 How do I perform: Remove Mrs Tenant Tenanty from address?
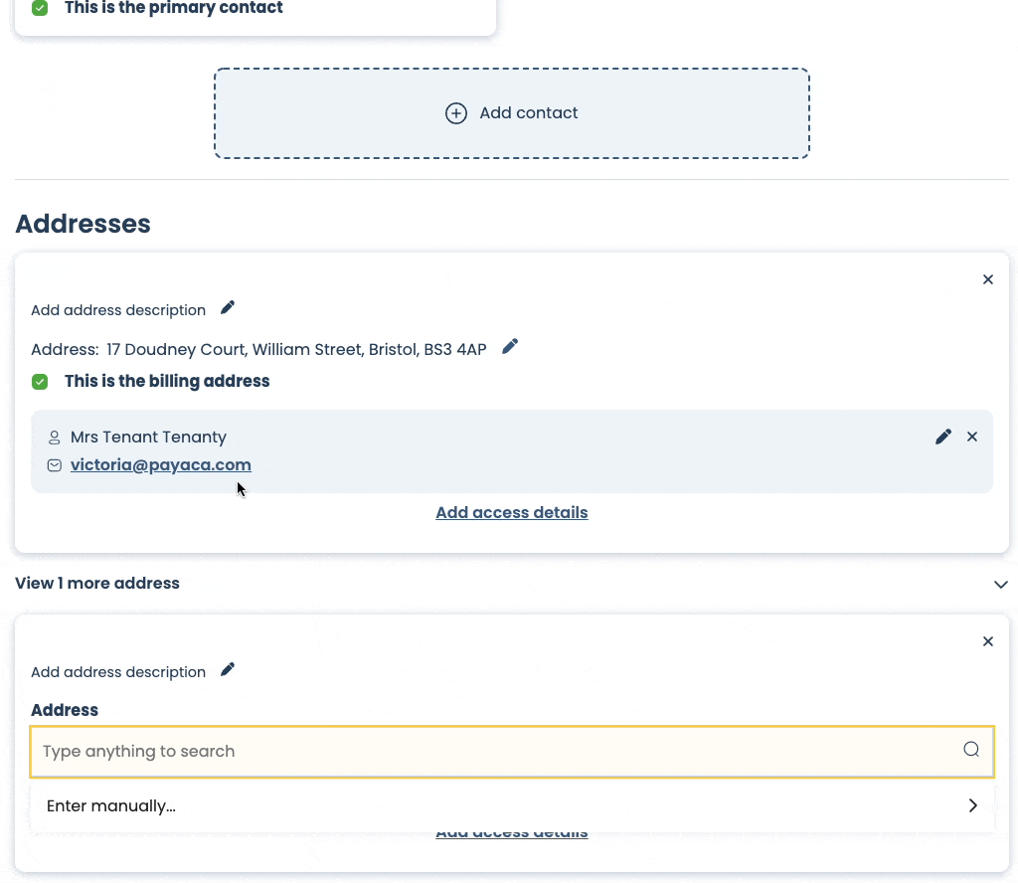point(972,437)
